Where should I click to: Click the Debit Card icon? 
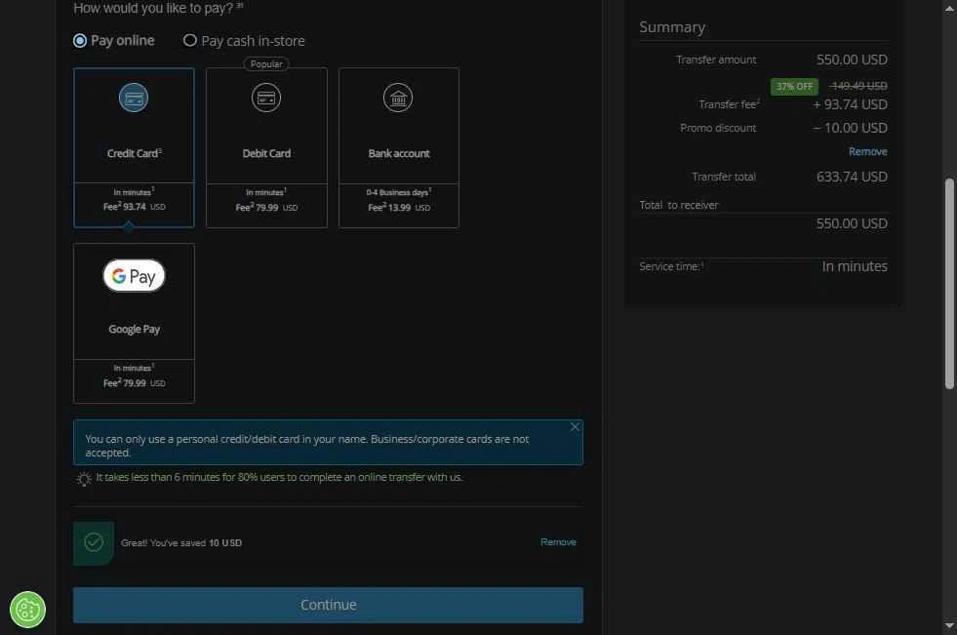pos(266,98)
